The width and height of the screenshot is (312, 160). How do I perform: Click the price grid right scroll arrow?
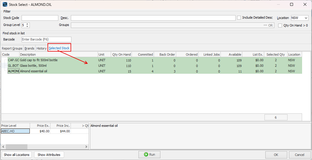point(86,147)
